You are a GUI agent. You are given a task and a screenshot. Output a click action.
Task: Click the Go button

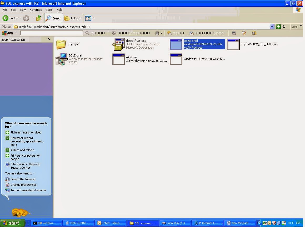pyautogui.click(x=281, y=27)
